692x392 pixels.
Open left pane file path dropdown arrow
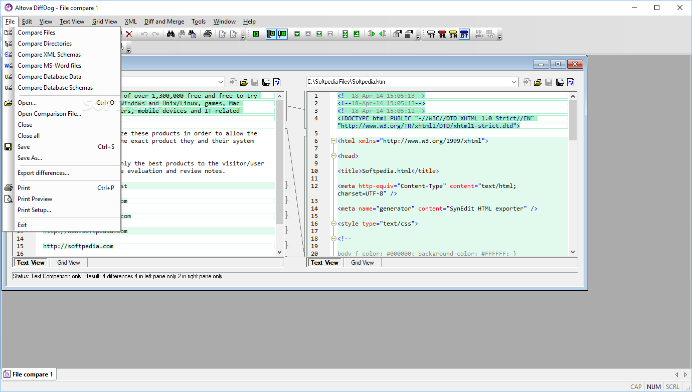pyautogui.click(x=221, y=82)
